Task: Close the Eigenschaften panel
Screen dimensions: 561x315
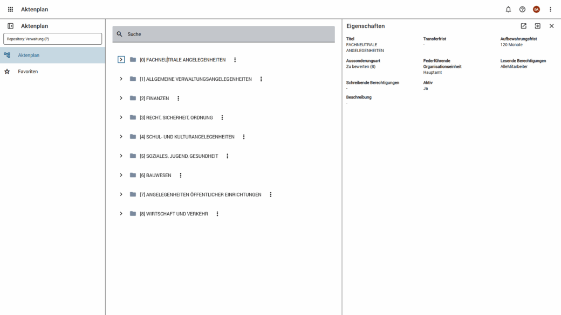Action: (551, 26)
